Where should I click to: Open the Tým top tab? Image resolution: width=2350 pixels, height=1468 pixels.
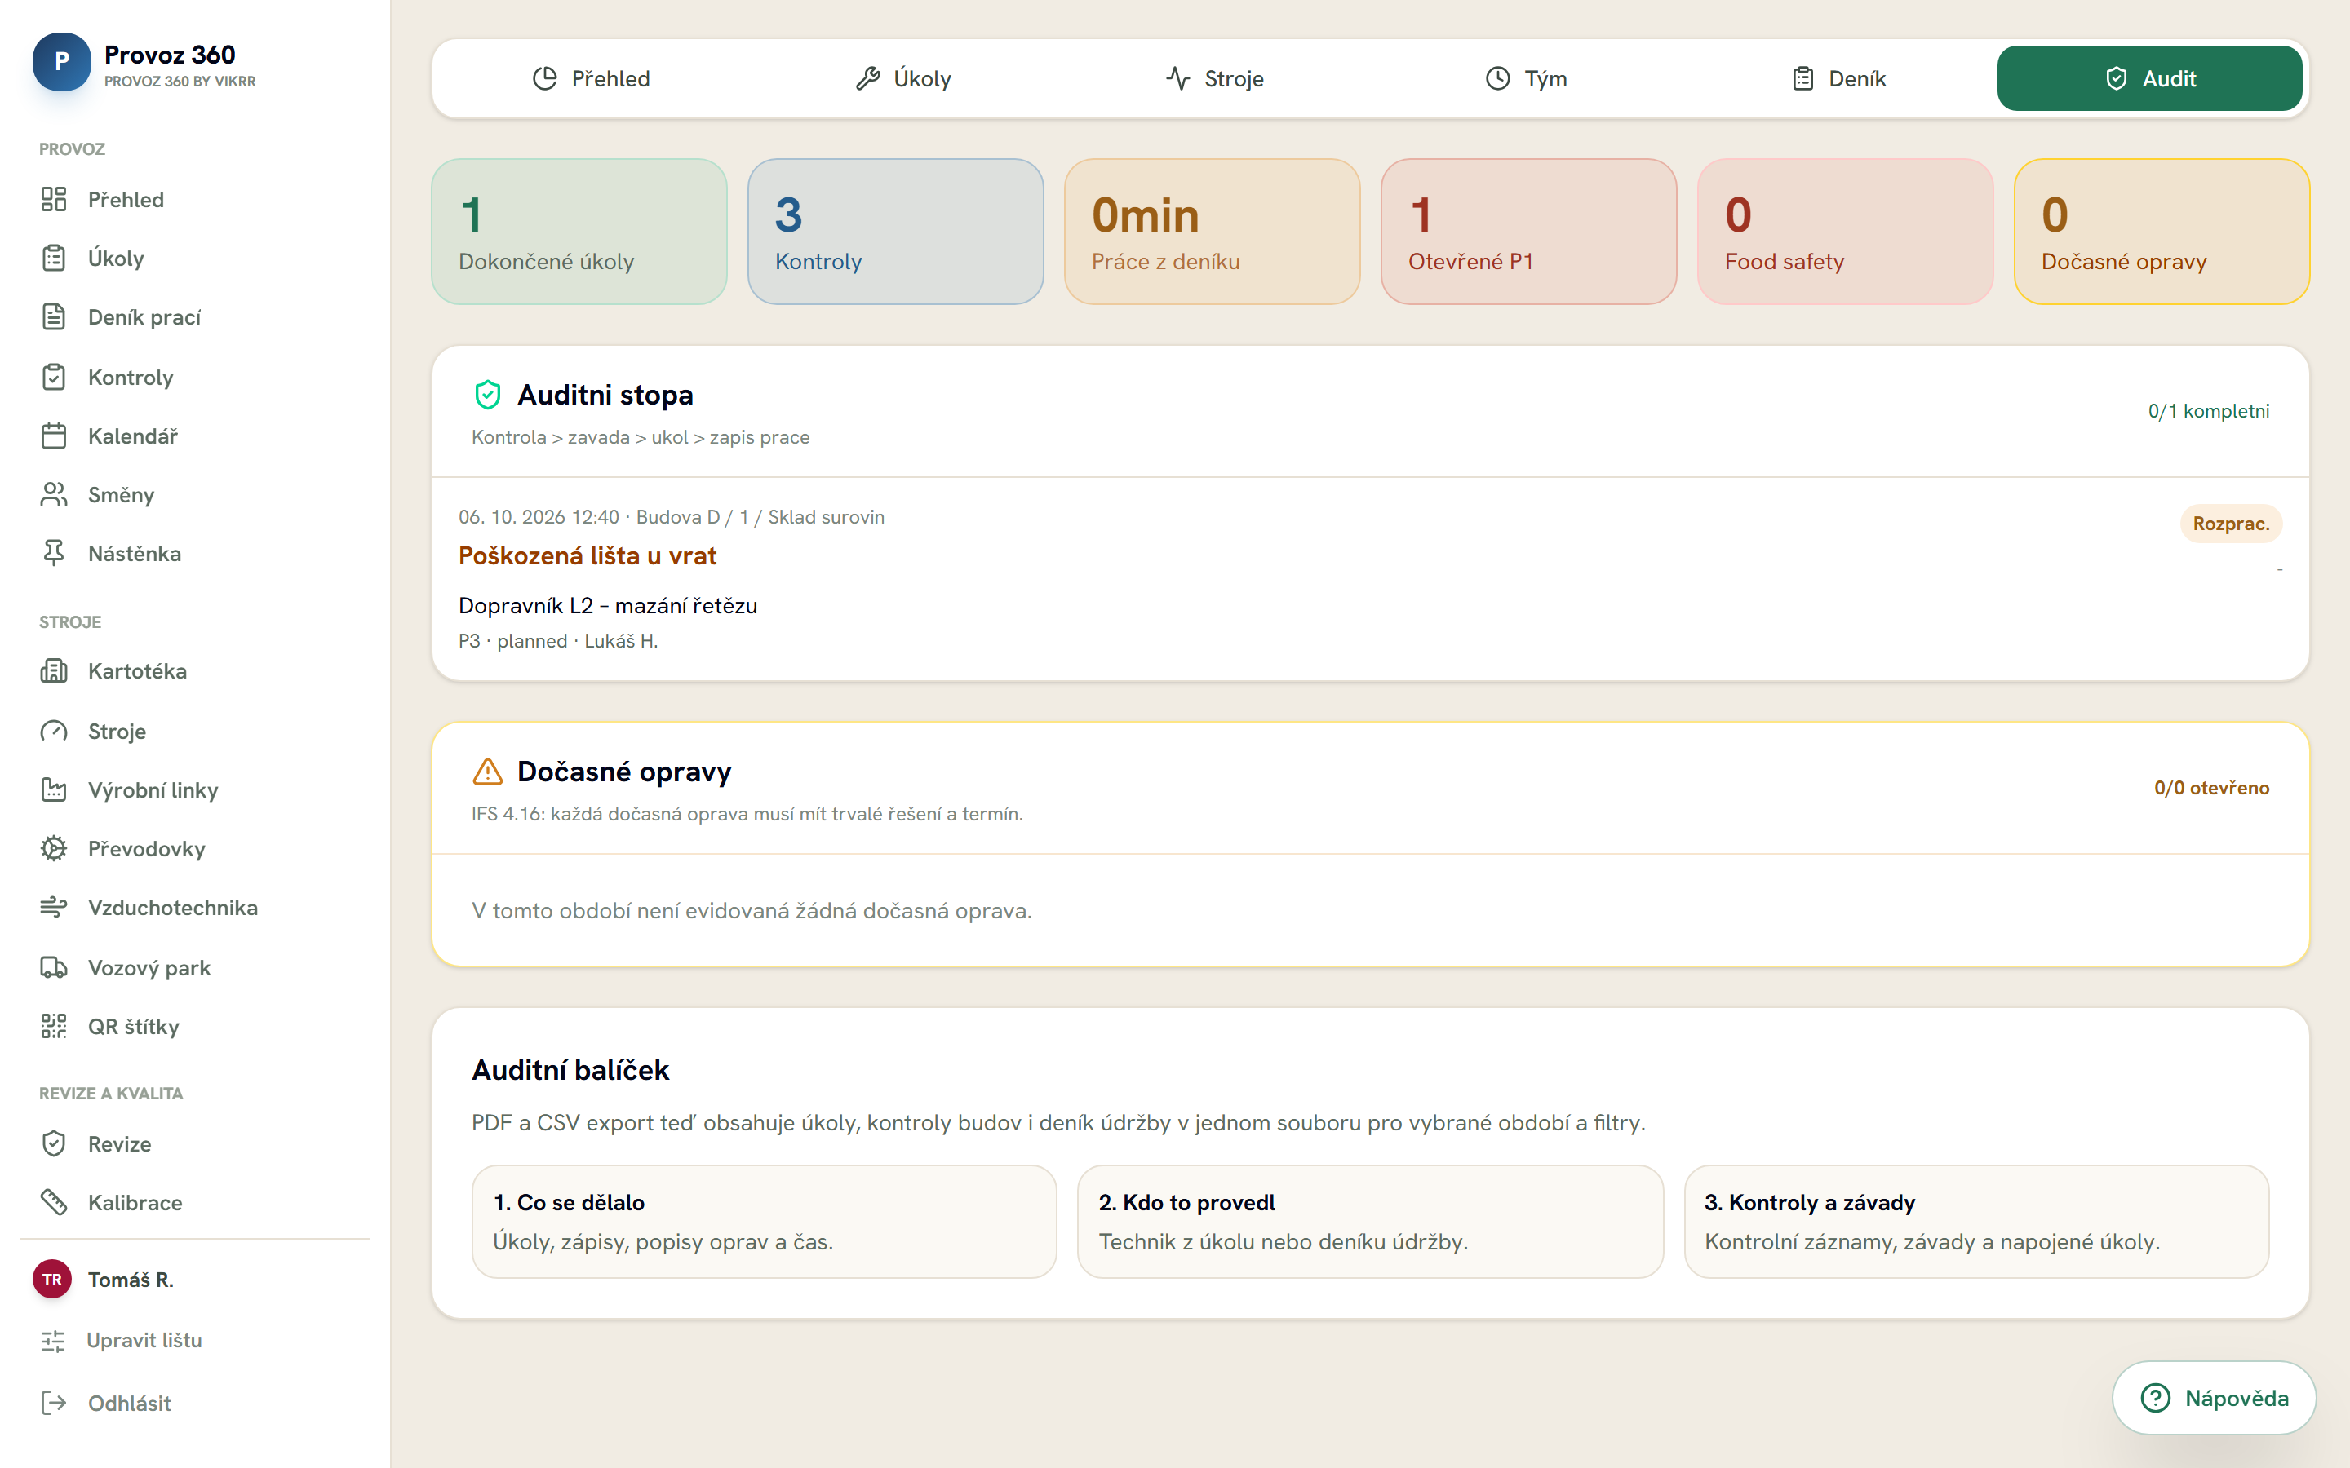(1527, 78)
